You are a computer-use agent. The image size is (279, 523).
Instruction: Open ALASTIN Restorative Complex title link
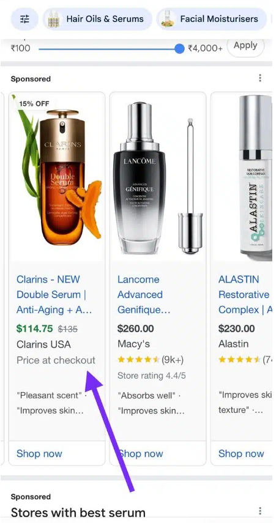click(245, 294)
